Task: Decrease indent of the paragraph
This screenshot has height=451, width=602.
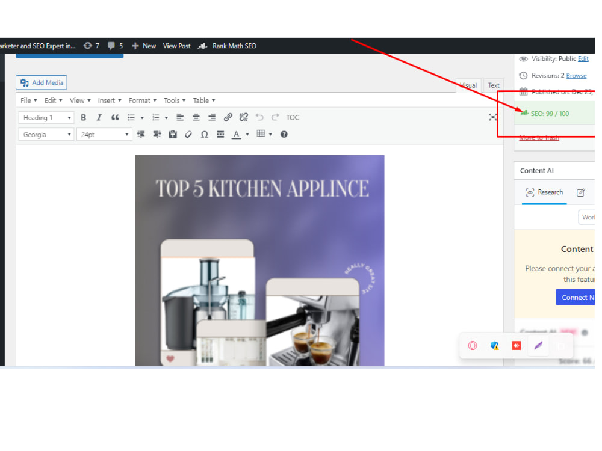Action: [141, 134]
